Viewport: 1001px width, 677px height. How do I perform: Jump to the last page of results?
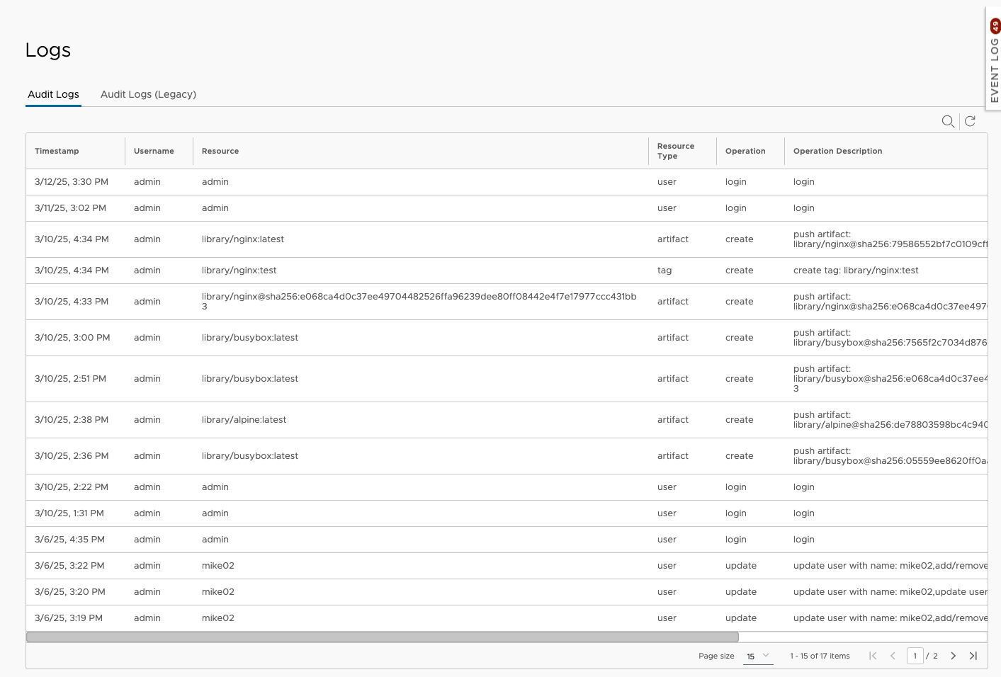click(973, 656)
